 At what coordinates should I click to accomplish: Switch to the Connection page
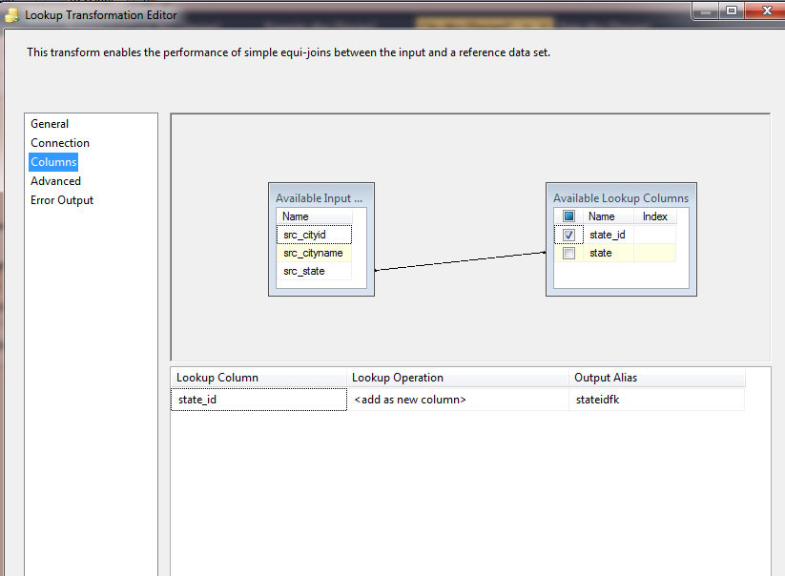(x=59, y=143)
